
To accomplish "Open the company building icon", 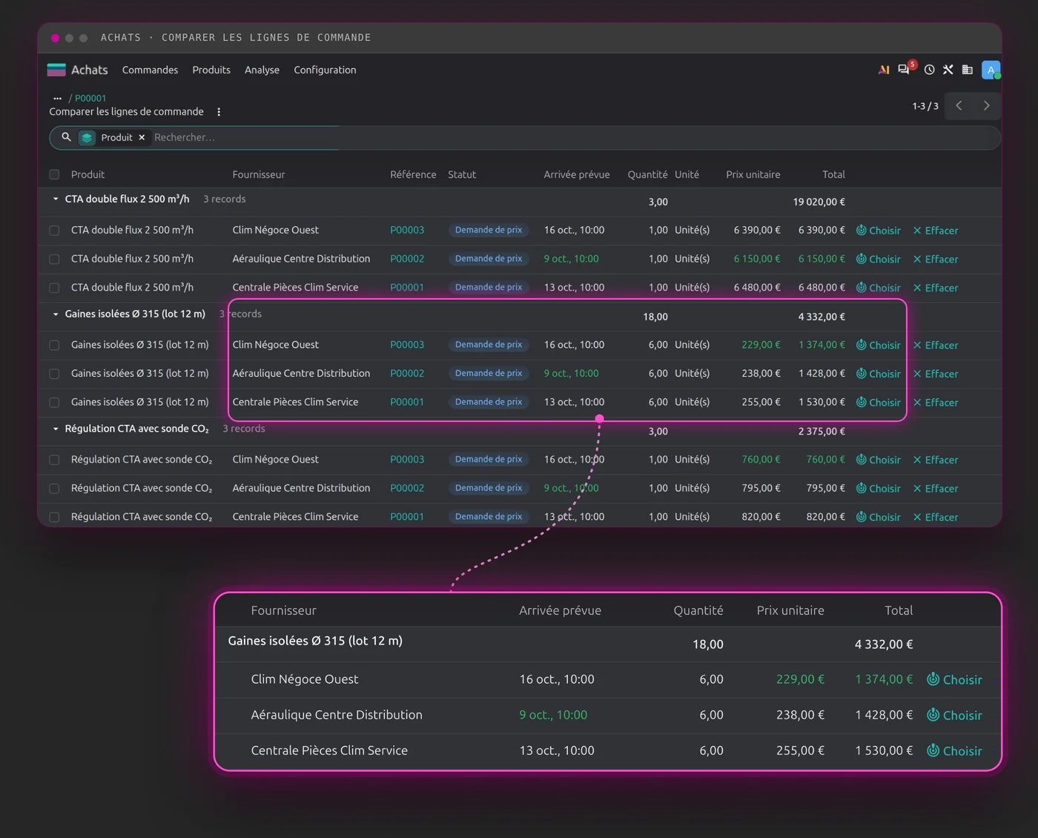I will pyautogui.click(x=968, y=70).
